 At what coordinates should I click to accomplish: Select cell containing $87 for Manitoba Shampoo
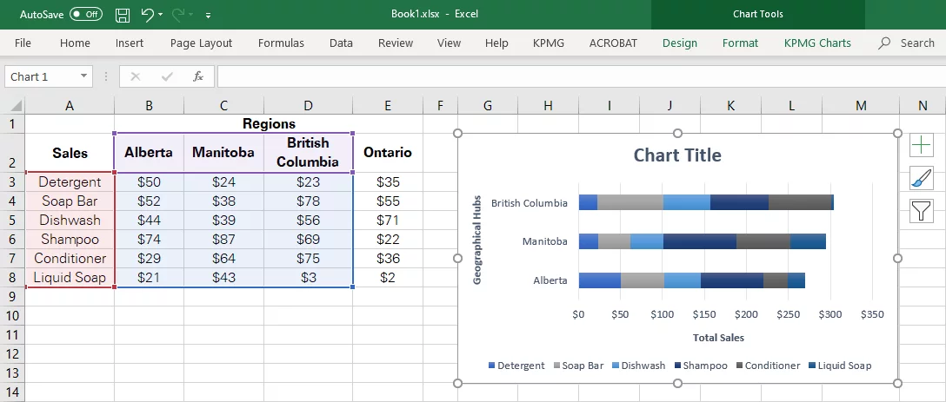pyautogui.click(x=223, y=240)
